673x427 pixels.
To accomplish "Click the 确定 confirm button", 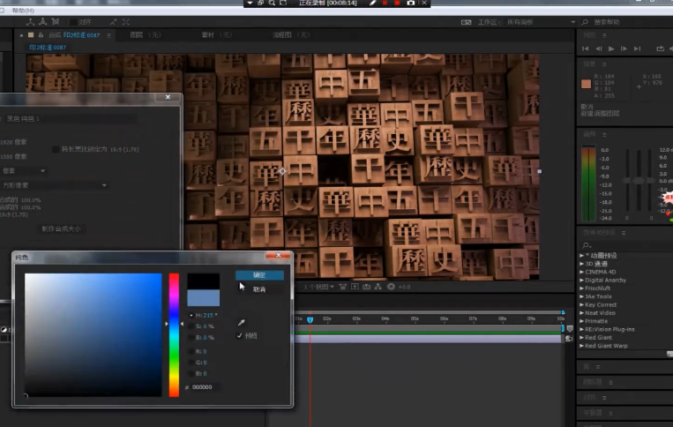I will (x=259, y=275).
